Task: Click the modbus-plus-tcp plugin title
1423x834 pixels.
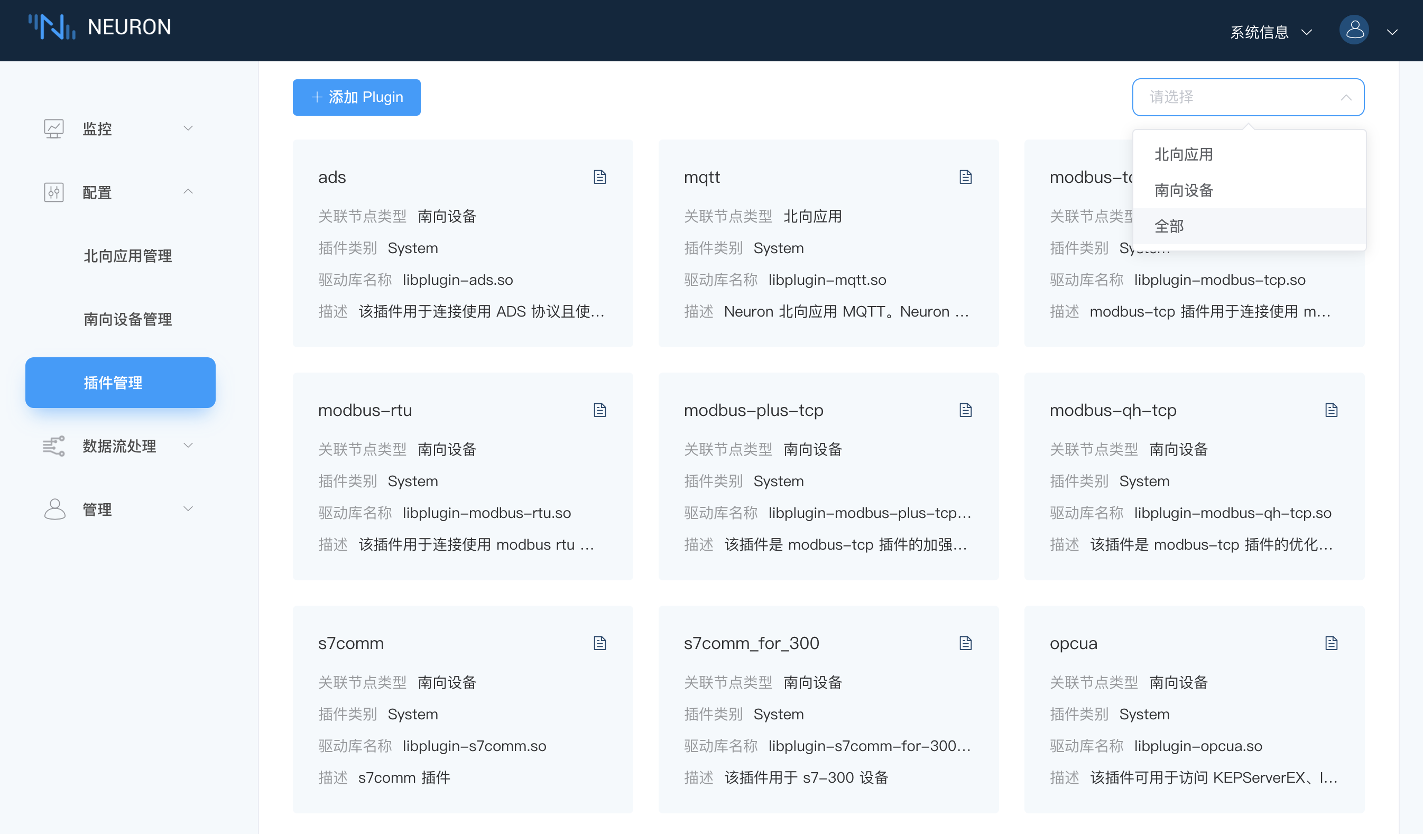Action: [x=753, y=411]
